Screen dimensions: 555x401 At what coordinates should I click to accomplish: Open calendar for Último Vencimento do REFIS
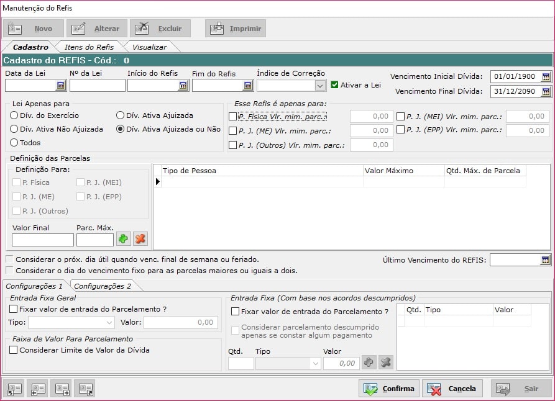pyautogui.click(x=546, y=260)
